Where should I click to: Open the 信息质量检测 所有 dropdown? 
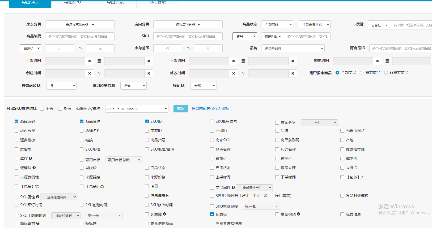pyautogui.click(x=133, y=86)
